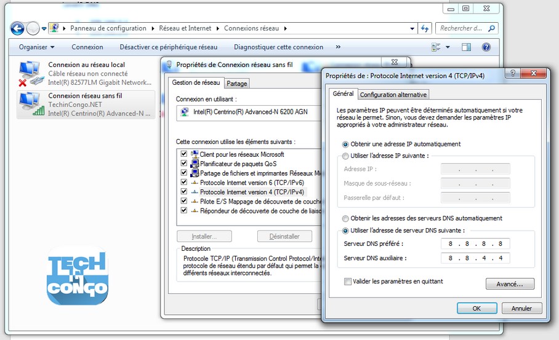559x340 pixels.
Task: Click Connexion in the toolbar
Action: tap(87, 47)
